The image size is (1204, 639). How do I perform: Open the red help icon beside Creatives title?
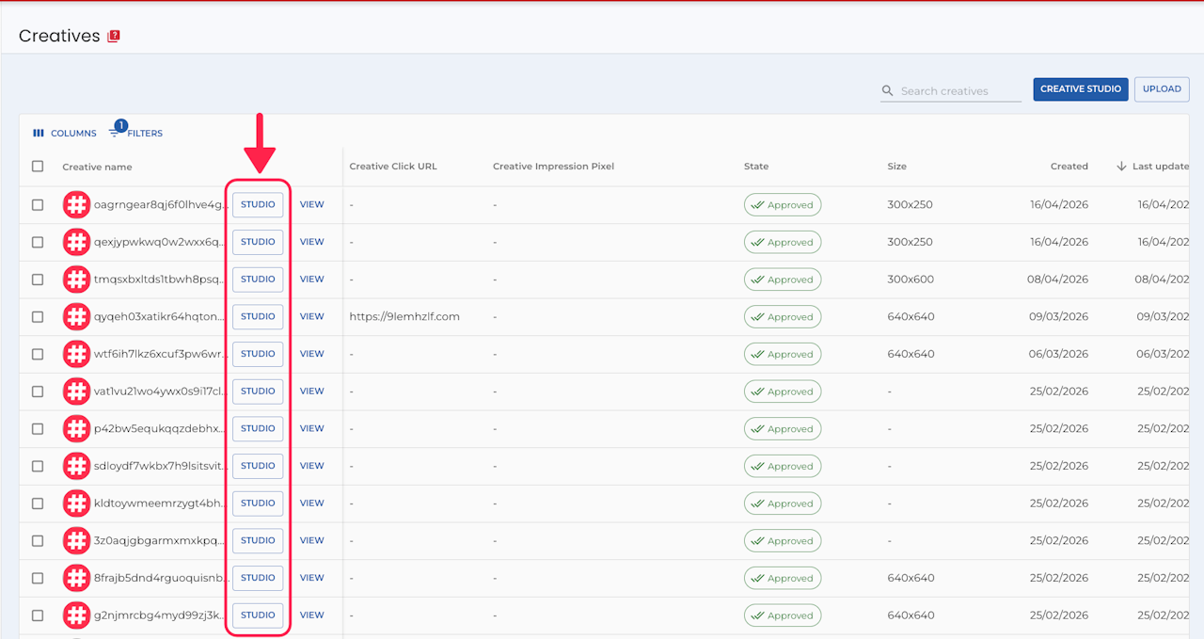pyautogui.click(x=114, y=36)
